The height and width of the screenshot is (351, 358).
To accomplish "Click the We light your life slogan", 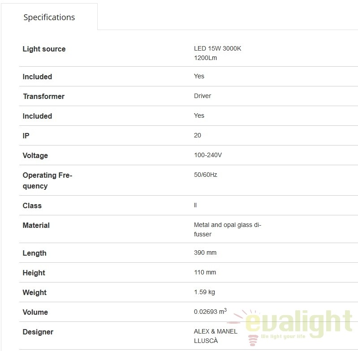I will pos(283,336).
